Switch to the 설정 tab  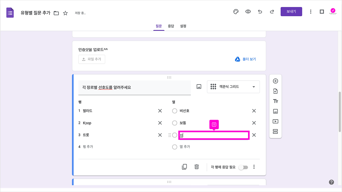point(183,26)
